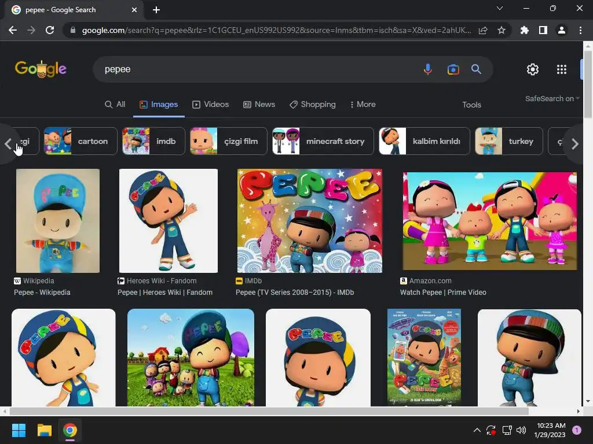Open the Wikipedia plush Pepee thumbnail
593x444 pixels.
pyautogui.click(x=58, y=220)
